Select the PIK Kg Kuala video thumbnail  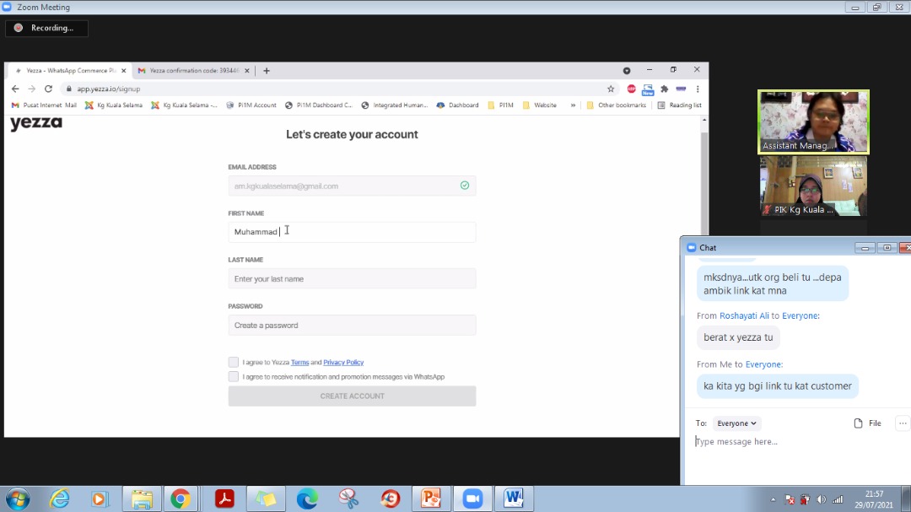tap(813, 186)
